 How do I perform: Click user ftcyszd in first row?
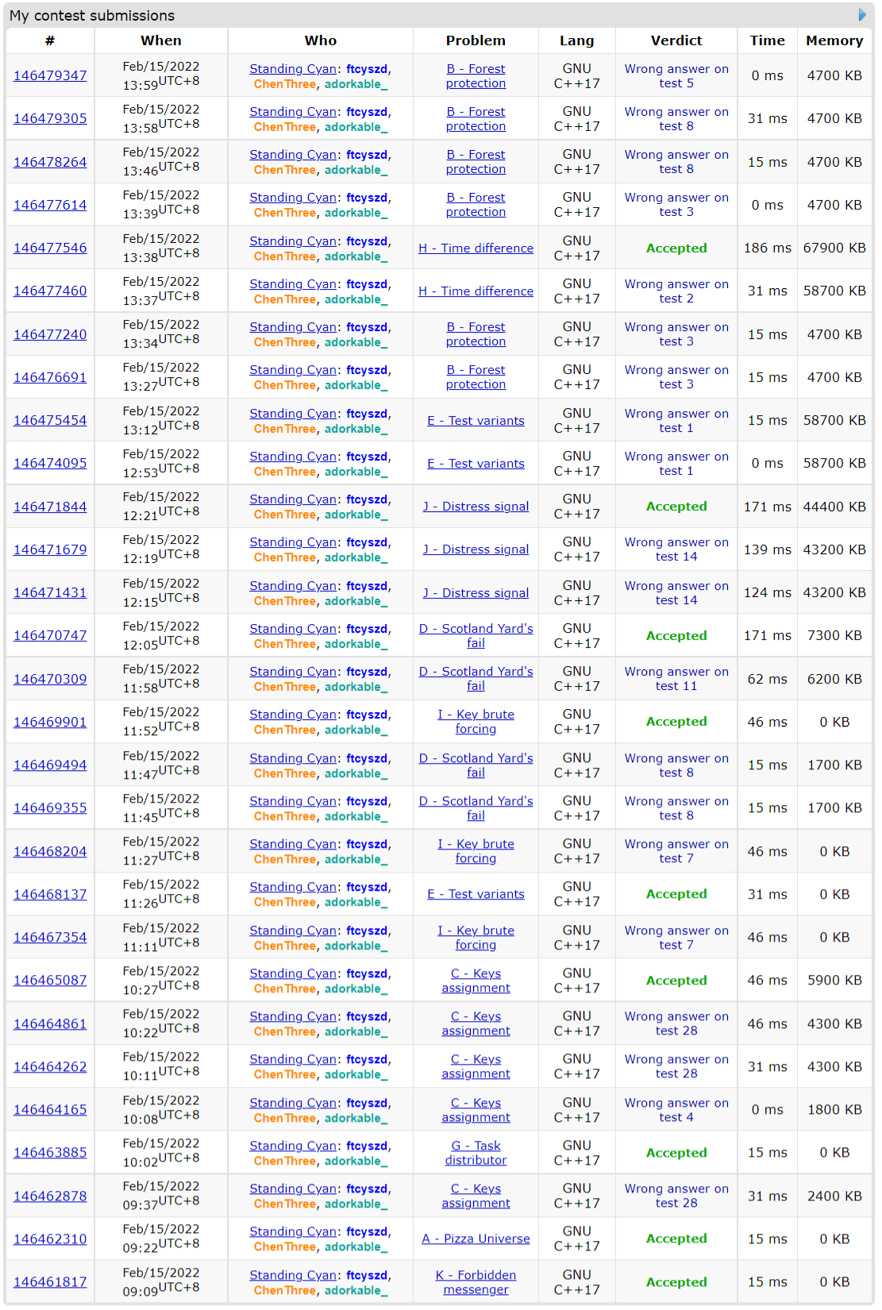click(367, 69)
